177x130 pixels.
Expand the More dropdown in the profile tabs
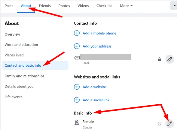coord(126,6)
